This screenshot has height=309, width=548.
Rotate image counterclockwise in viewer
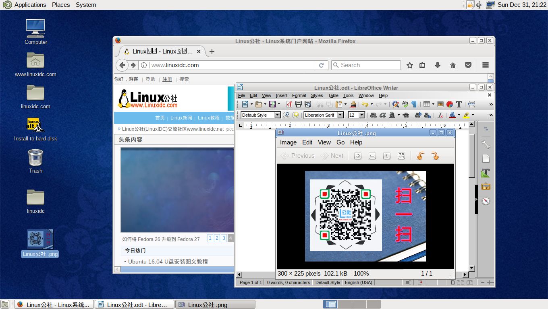(420, 156)
